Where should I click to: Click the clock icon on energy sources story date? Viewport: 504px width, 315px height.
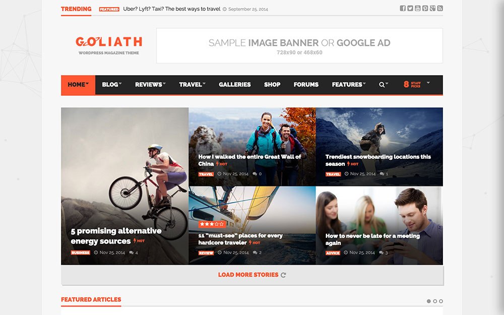(96, 253)
